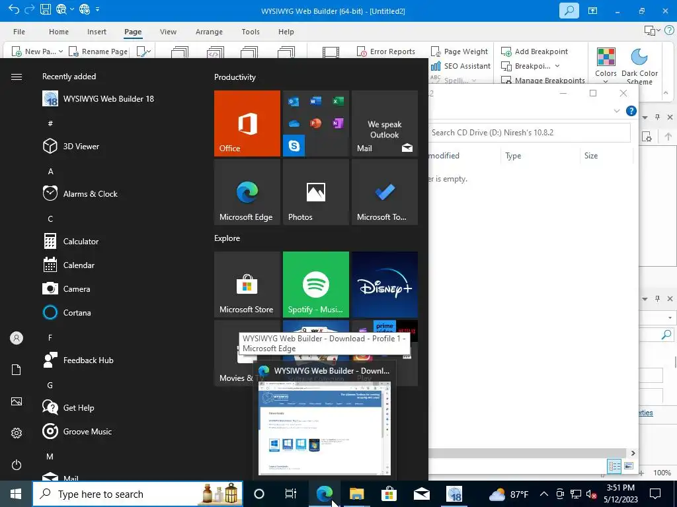Launch 3D Viewer from app list

[71, 146]
